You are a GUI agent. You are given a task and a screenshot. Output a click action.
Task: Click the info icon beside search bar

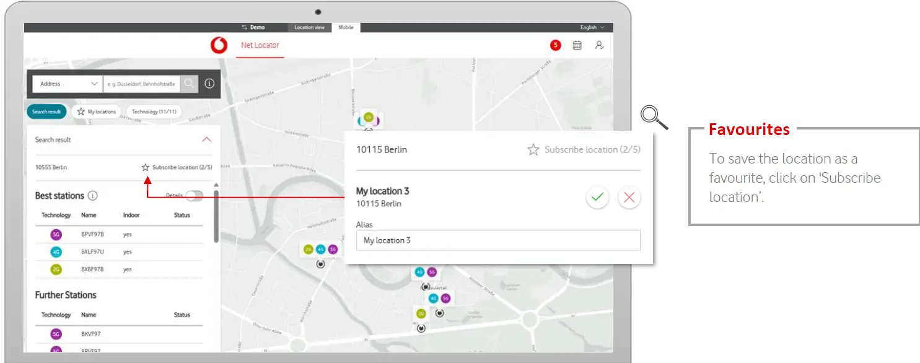209,84
